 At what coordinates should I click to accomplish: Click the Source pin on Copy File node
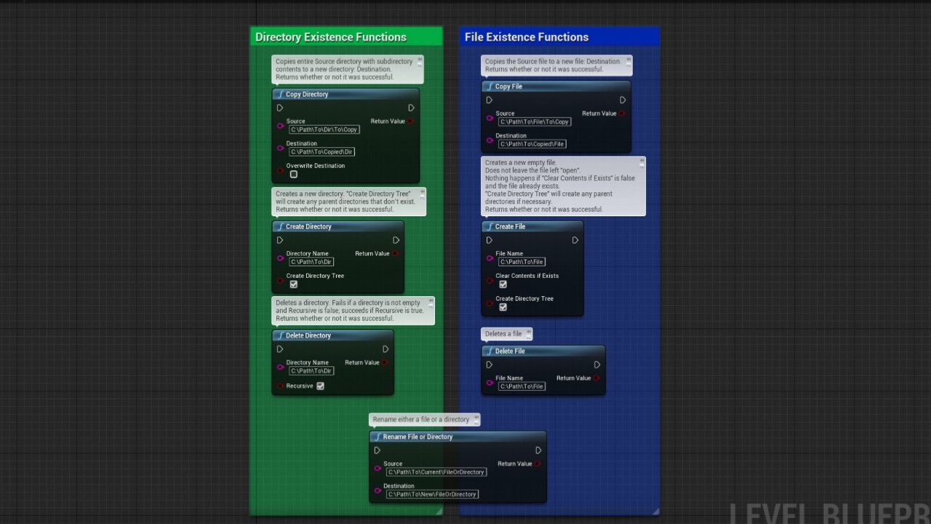pos(490,118)
